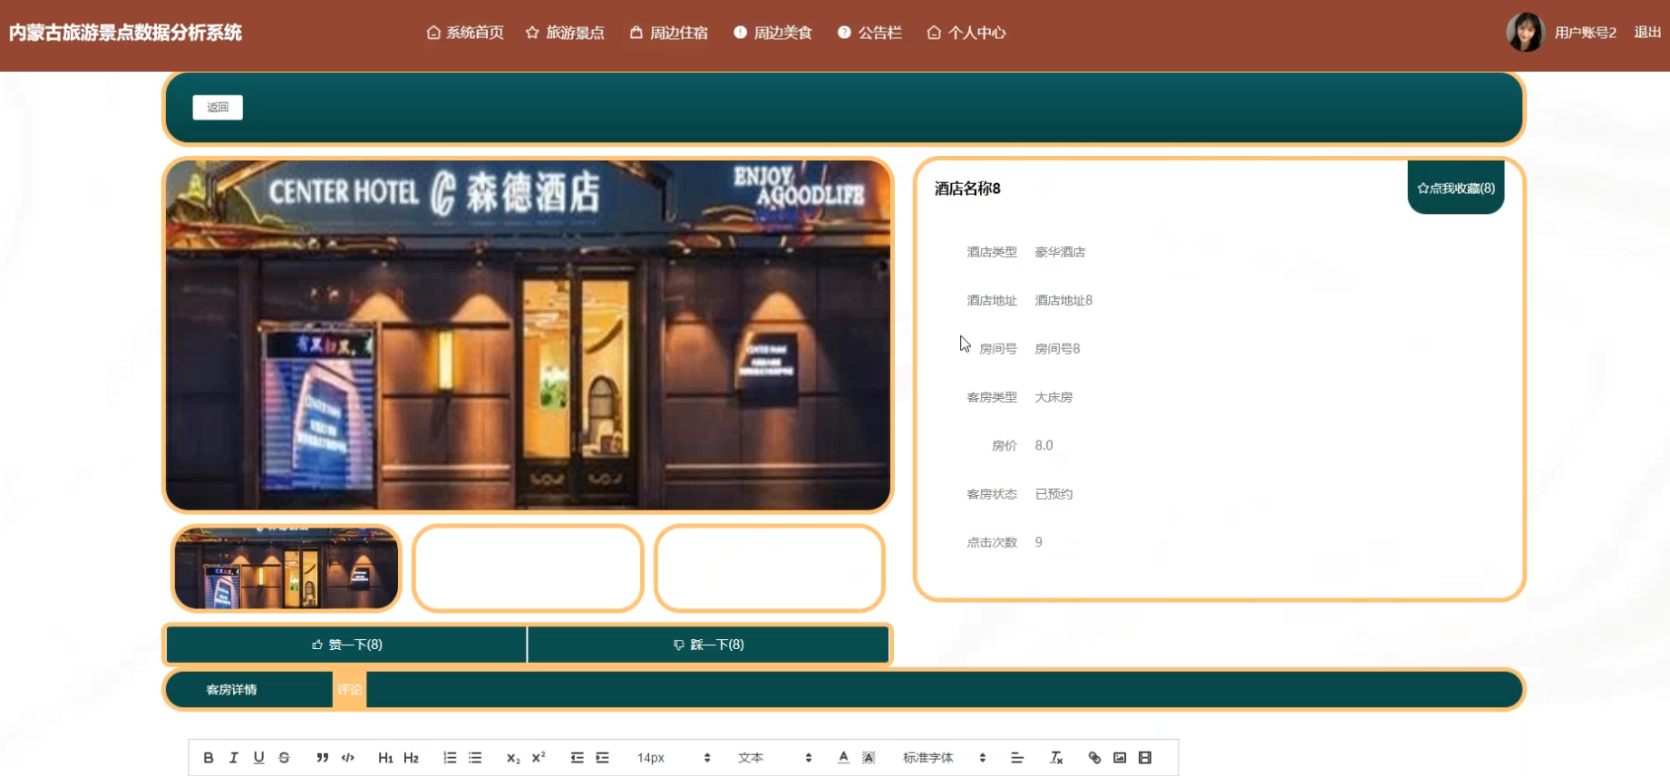Screen dimensions: 1670x776
Task: Toggle superscript formatting
Action: (539, 758)
